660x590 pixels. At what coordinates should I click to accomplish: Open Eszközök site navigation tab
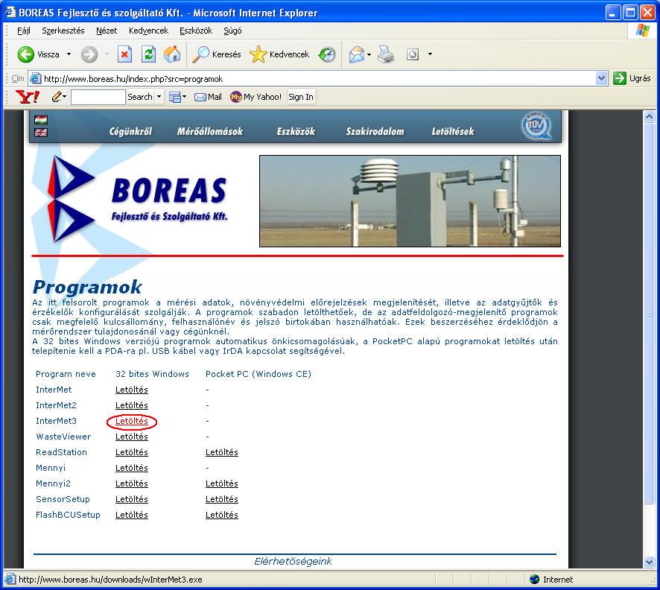pyautogui.click(x=296, y=131)
